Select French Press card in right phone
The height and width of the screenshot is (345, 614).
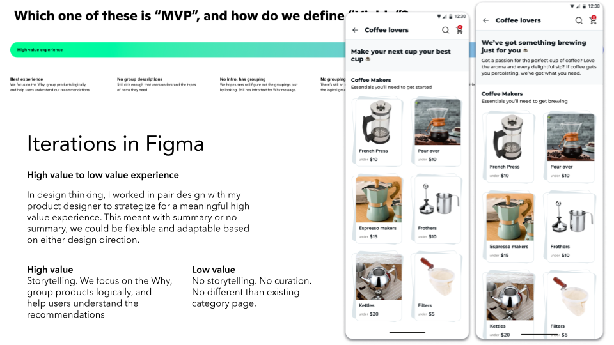click(509, 147)
